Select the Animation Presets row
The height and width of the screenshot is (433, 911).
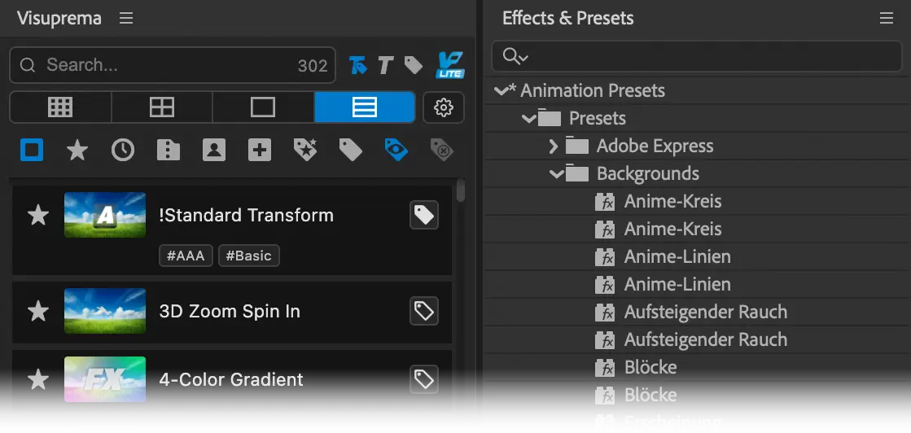(698, 90)
